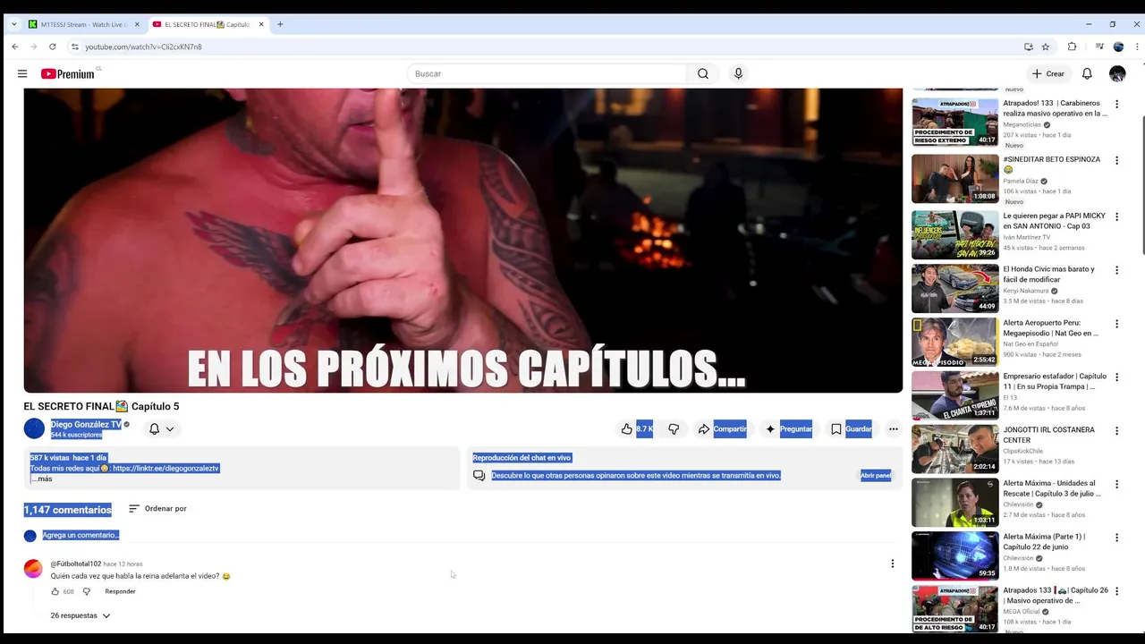
Task: Open the notifications bell in header
Action: click(x=1087, y=74)
